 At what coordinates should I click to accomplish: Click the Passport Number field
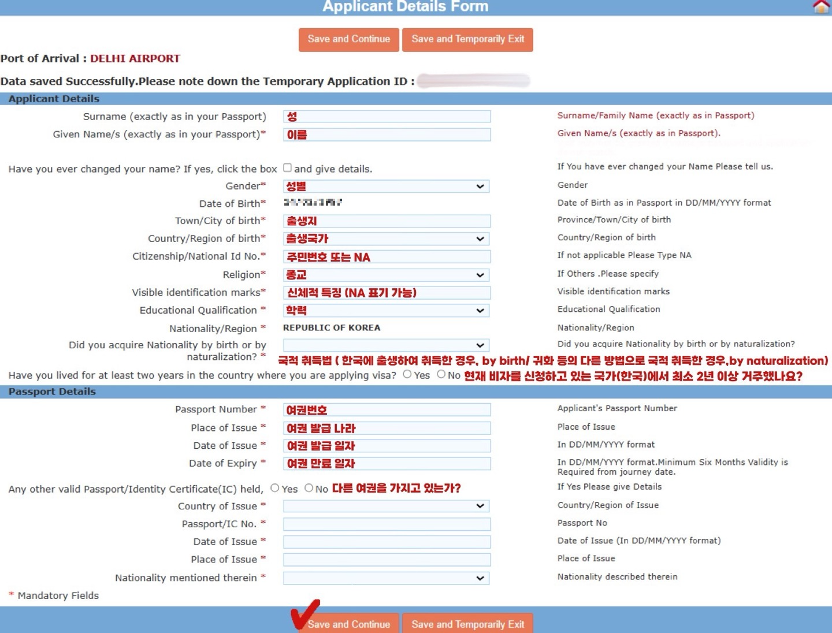[x=387, y=410]
